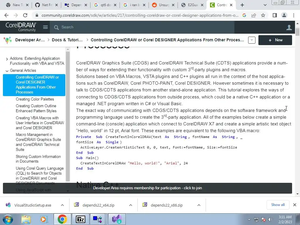Switch to the qt6 do Google tab
This screenshot has height=225, width=300.
coord(105,5)
